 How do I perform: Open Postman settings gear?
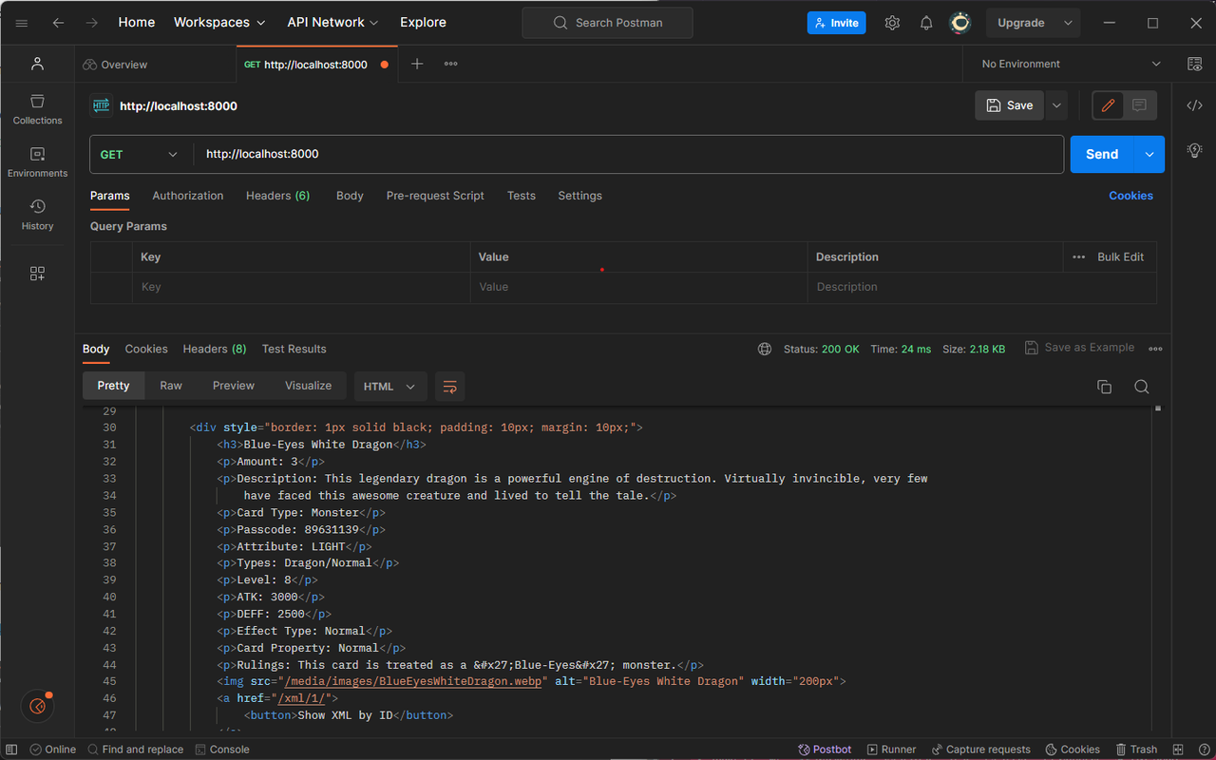click(x=892, y=23)
